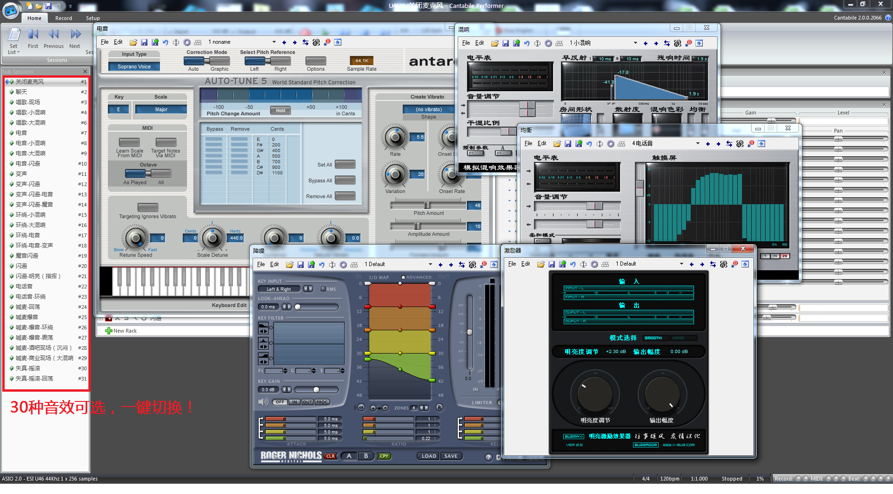This screenshot has width=893, height=494.
Task: Click A/B compare icon in 电音 window
Action: 316,42
